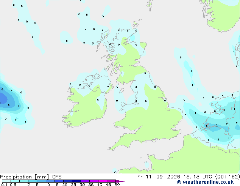Click the darkest blue rain core at the left edge
The width and height of the screenshot is (240, 186).
tap(3, 98)
